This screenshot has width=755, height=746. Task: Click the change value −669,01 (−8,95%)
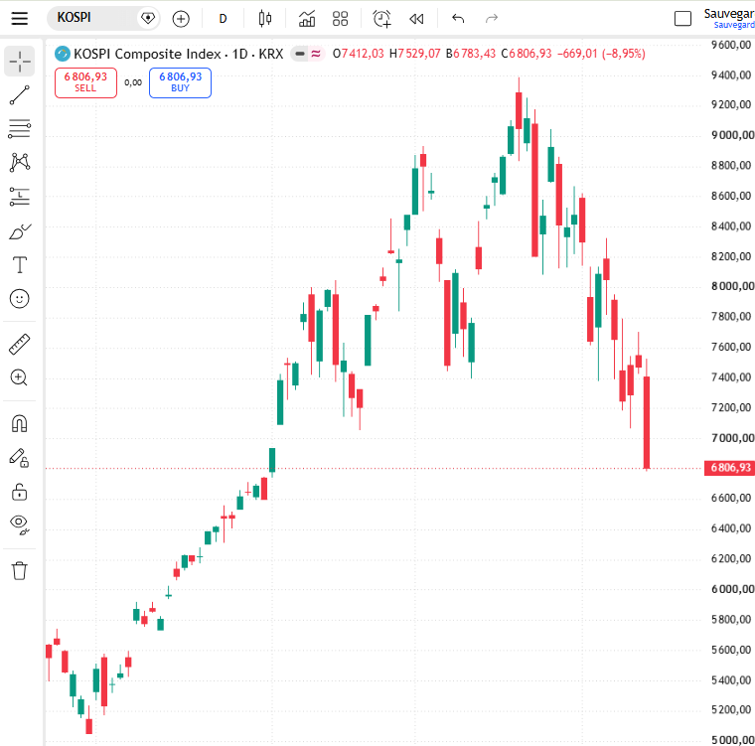pos(601,54)
